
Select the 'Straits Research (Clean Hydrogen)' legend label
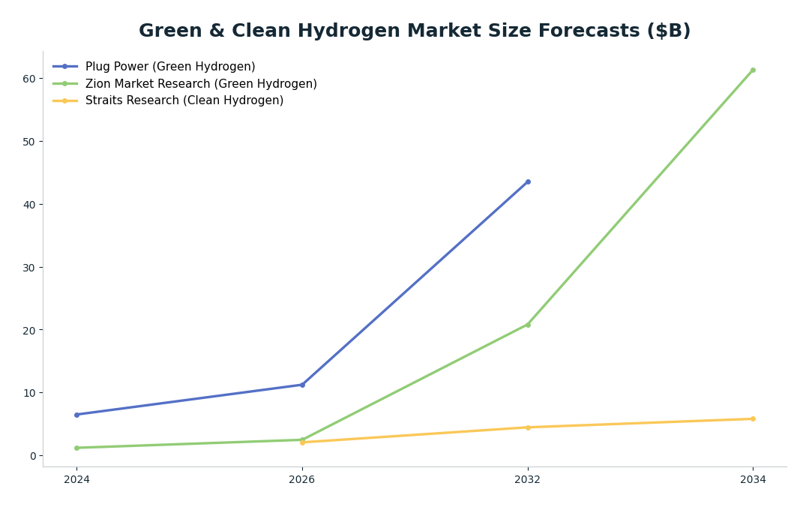(184, 100)
